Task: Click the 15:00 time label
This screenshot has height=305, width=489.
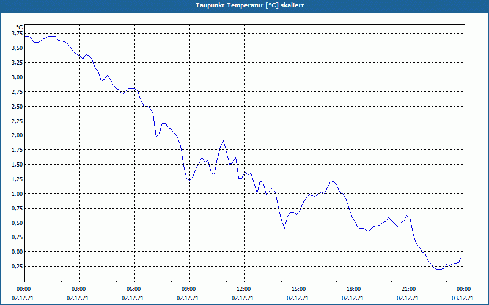Action: 300,289
